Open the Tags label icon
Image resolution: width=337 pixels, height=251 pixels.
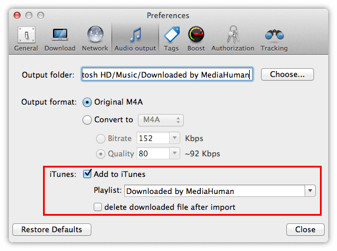171,34
